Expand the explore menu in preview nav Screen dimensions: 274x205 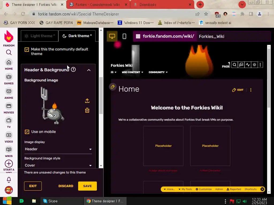coord(113,72)
